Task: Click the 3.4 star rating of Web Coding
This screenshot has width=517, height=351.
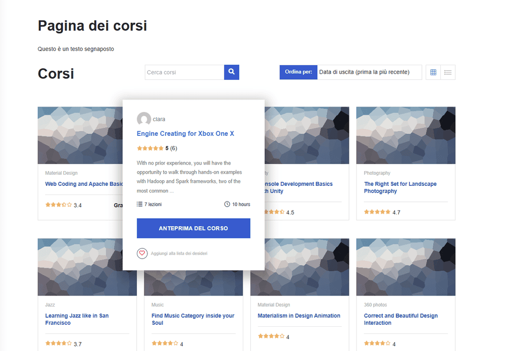Action: [x=59, y=205]
